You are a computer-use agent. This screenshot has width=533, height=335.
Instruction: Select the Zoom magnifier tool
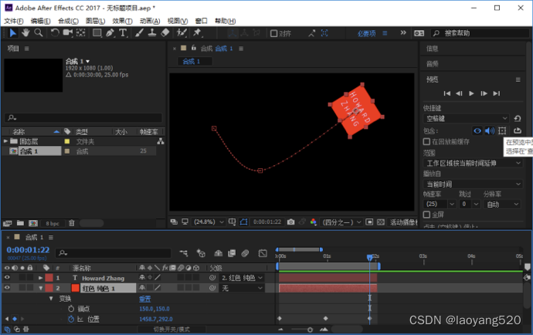tap(39, 33)
